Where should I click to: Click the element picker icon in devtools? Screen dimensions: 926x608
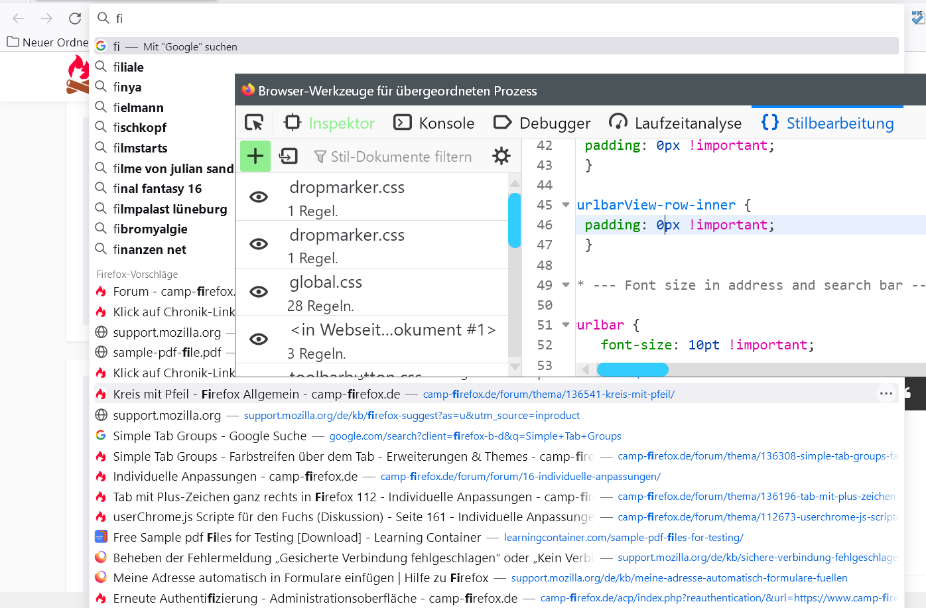tap(254, 123)
